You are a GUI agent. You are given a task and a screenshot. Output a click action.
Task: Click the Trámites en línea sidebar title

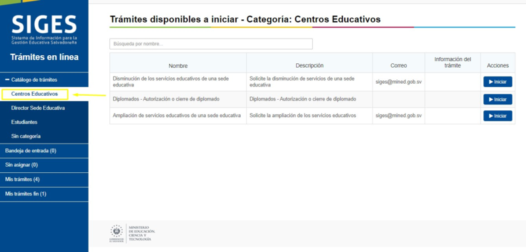pyautogui.click(x=44, y=57)
